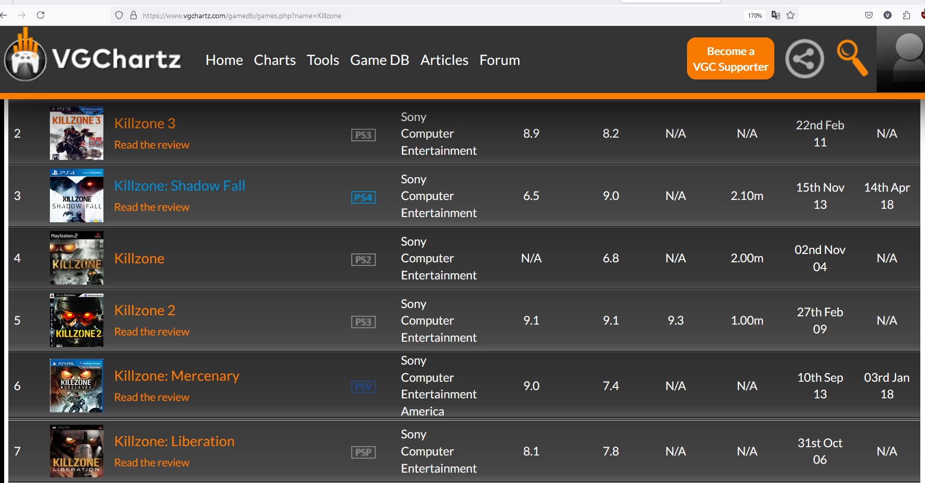
Task: Reload the page with browser refresh
Action: pos(41,15)
